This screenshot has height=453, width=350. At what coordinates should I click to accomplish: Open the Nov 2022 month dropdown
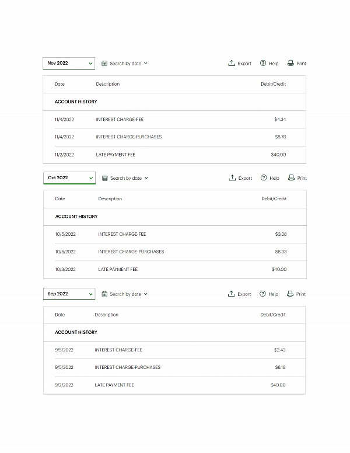(69, 63)
